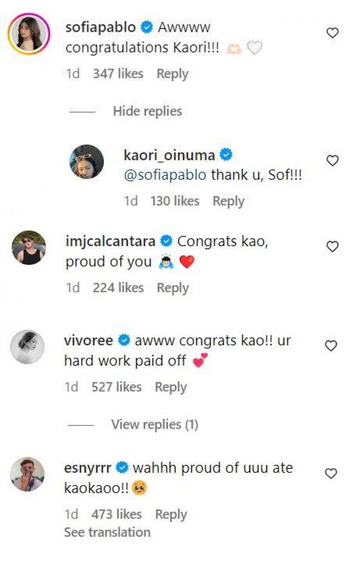View 347 likes on sofiapablo's comment
The image size is (349, 561).
coord(118,74)
